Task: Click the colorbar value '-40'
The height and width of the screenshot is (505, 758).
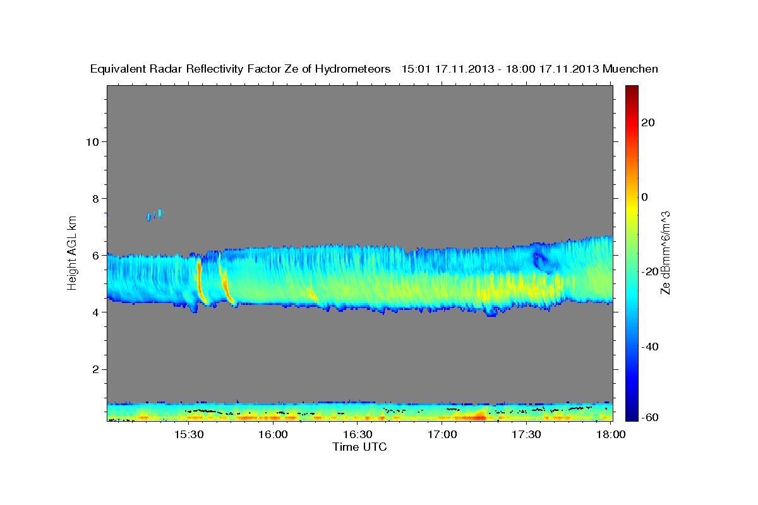Action: click(650, 347)
